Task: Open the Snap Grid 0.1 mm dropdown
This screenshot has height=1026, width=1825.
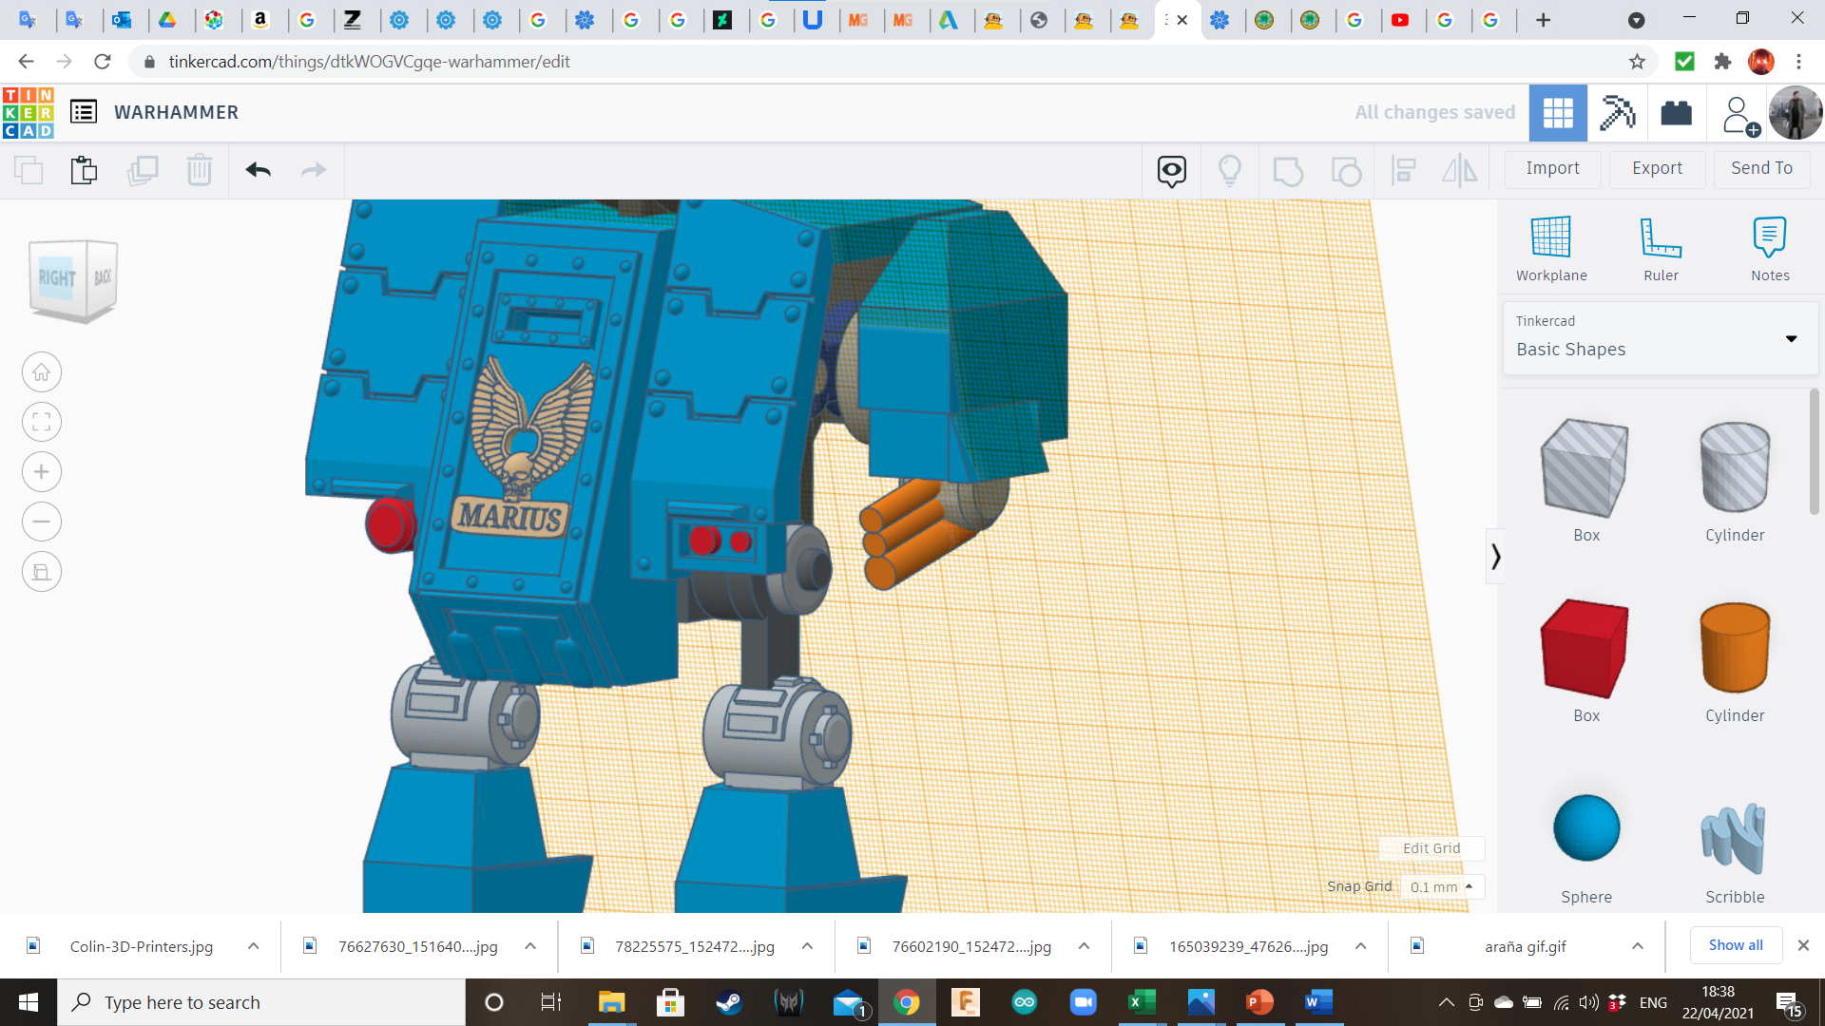Action: (1441, 886)
